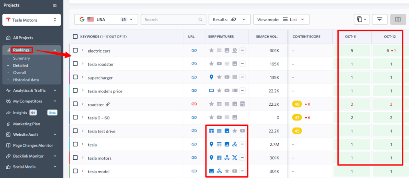Open Historical data page
The width and height of the screenshot is (409, 178).
point(26,80)
